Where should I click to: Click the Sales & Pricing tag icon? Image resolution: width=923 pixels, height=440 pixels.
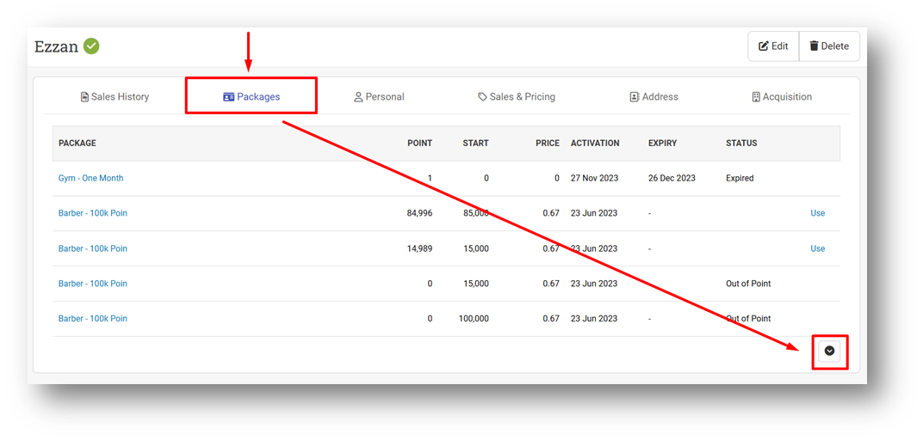[482, 97]
